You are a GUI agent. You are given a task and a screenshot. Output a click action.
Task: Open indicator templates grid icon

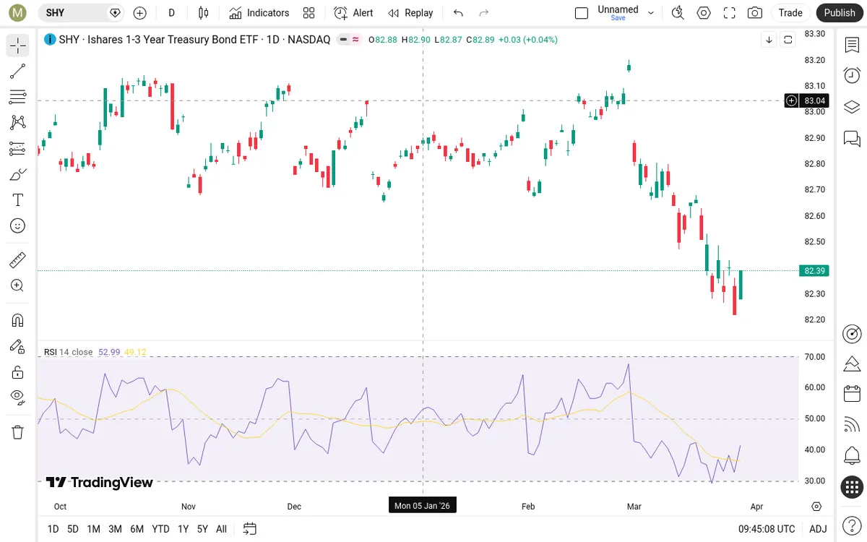click(309, 13)
